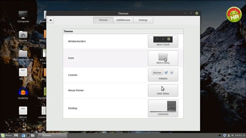Viewport: 246px width, 138px height.
Task: Open the Computer desktop icon
Action: (23, 16)
